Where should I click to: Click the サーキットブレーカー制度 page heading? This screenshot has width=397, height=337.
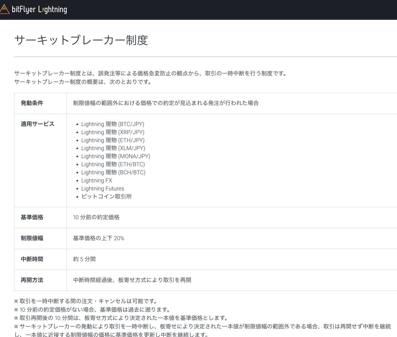[81, 40]
